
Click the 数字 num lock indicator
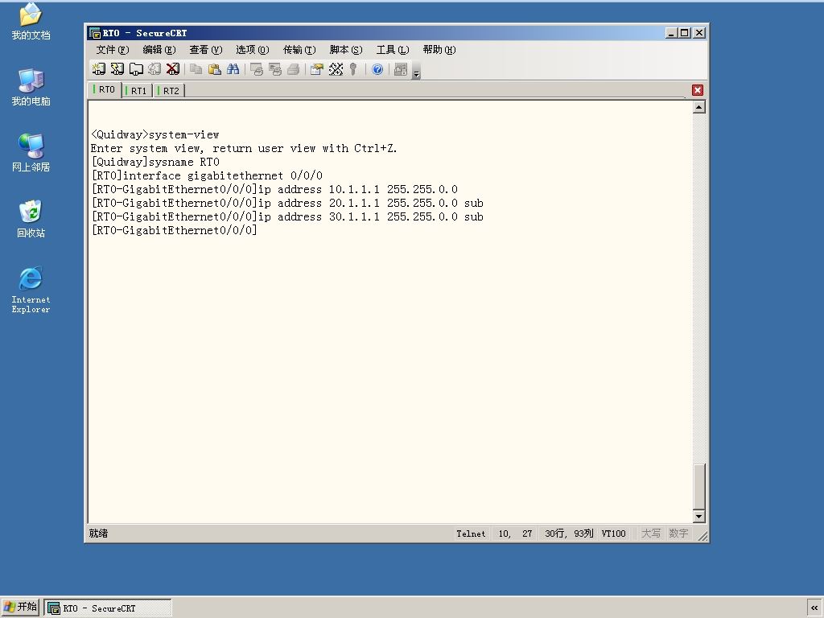tap(678, 534)
